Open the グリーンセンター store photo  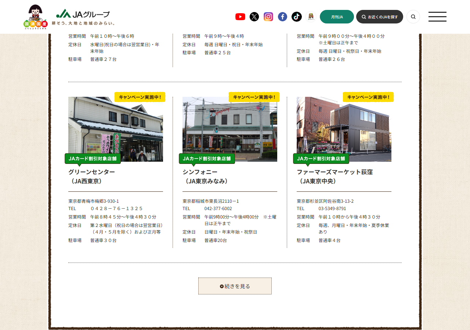pyautogui.click(x=116, y=129)
